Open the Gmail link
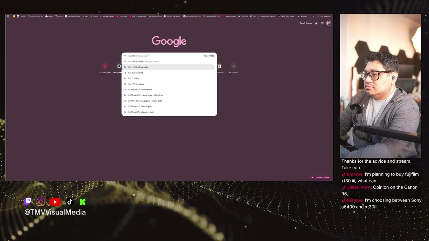 tap(302, 23)
